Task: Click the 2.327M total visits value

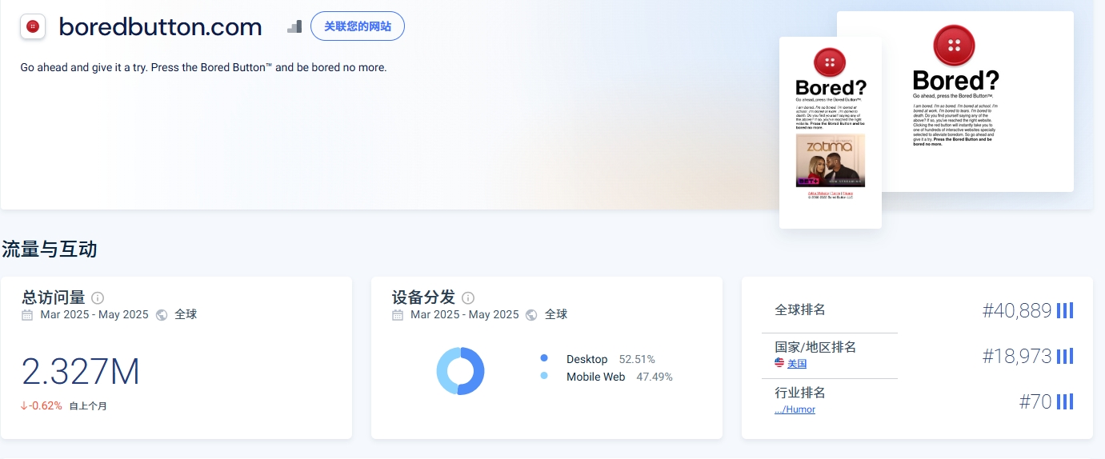Action: [81, 372]
